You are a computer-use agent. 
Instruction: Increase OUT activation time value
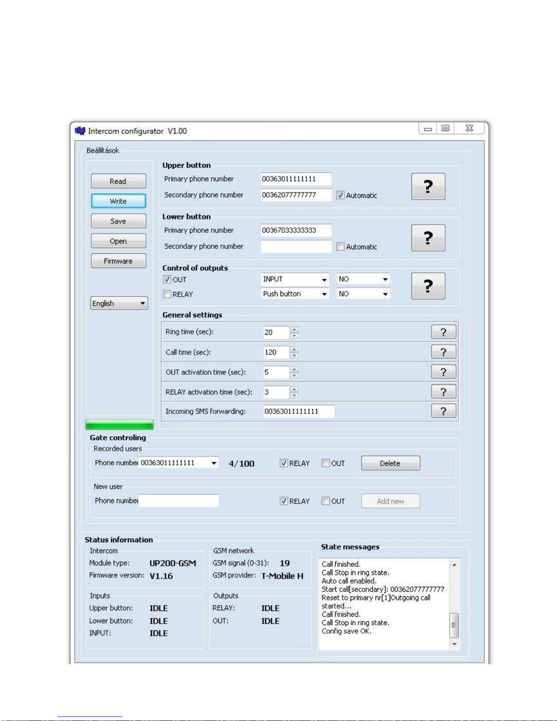295,369
